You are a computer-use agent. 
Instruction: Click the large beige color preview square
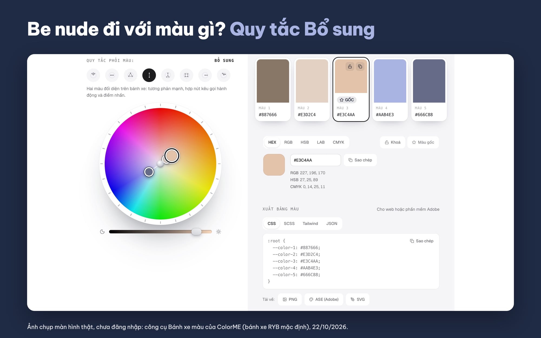click(x=274, y=165)
